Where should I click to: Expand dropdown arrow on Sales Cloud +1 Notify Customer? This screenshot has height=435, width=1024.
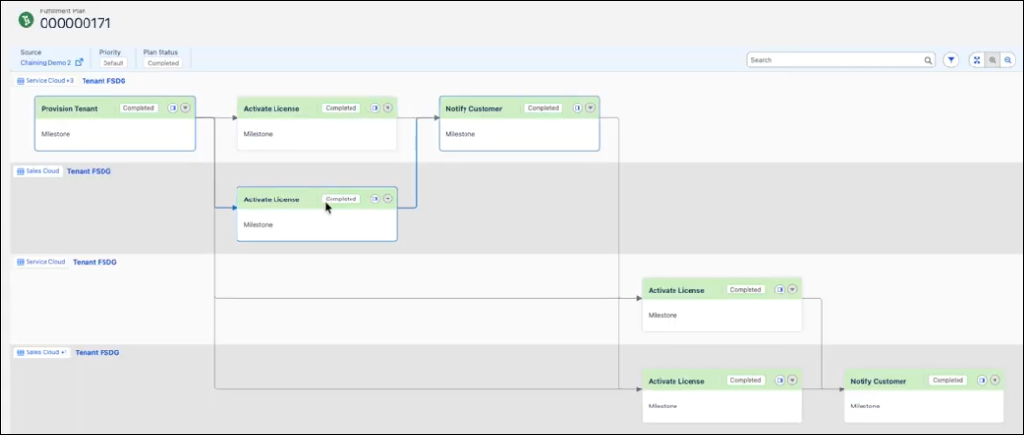[996, 380]
